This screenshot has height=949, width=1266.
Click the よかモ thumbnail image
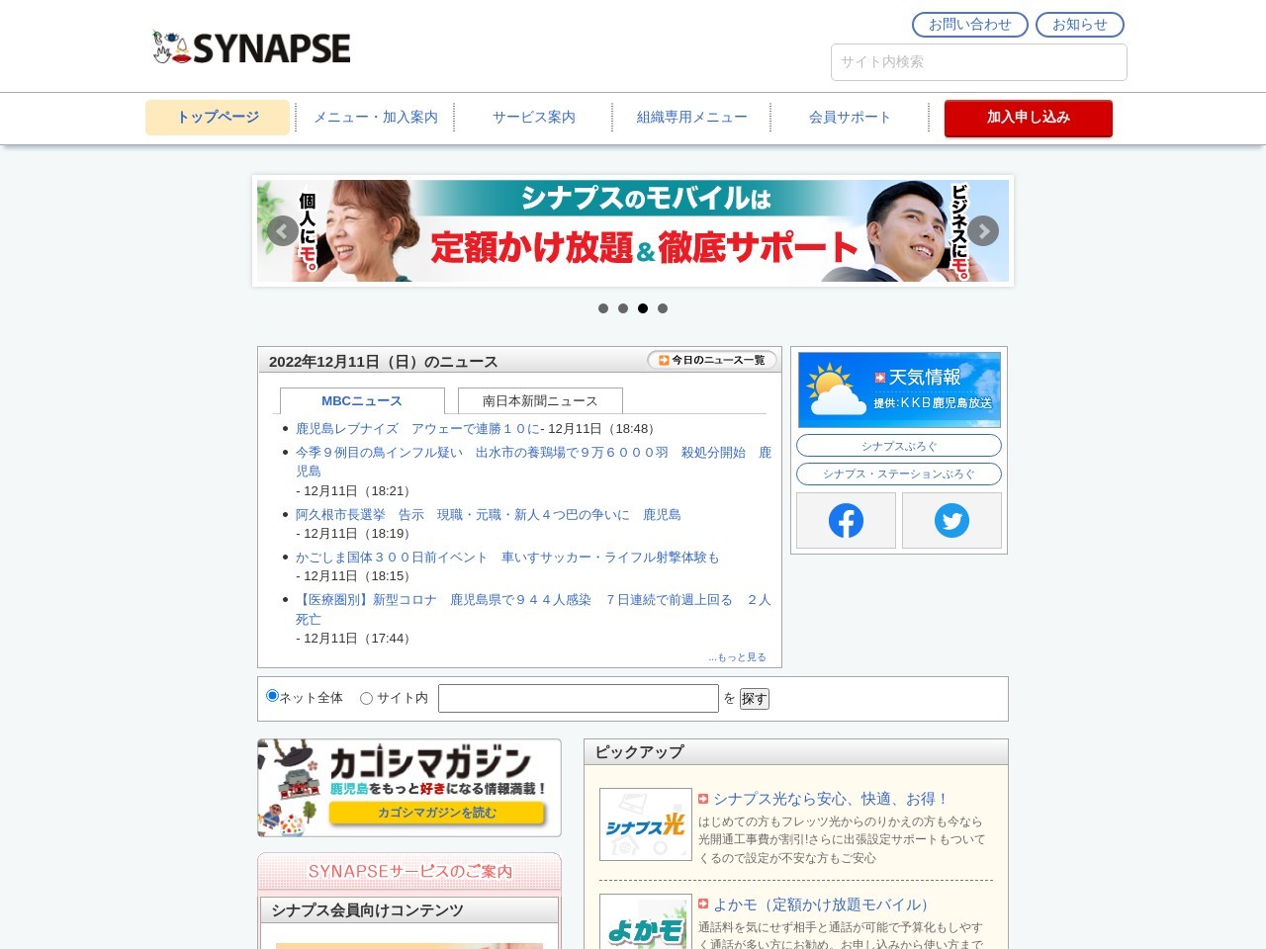click(646, 921)
